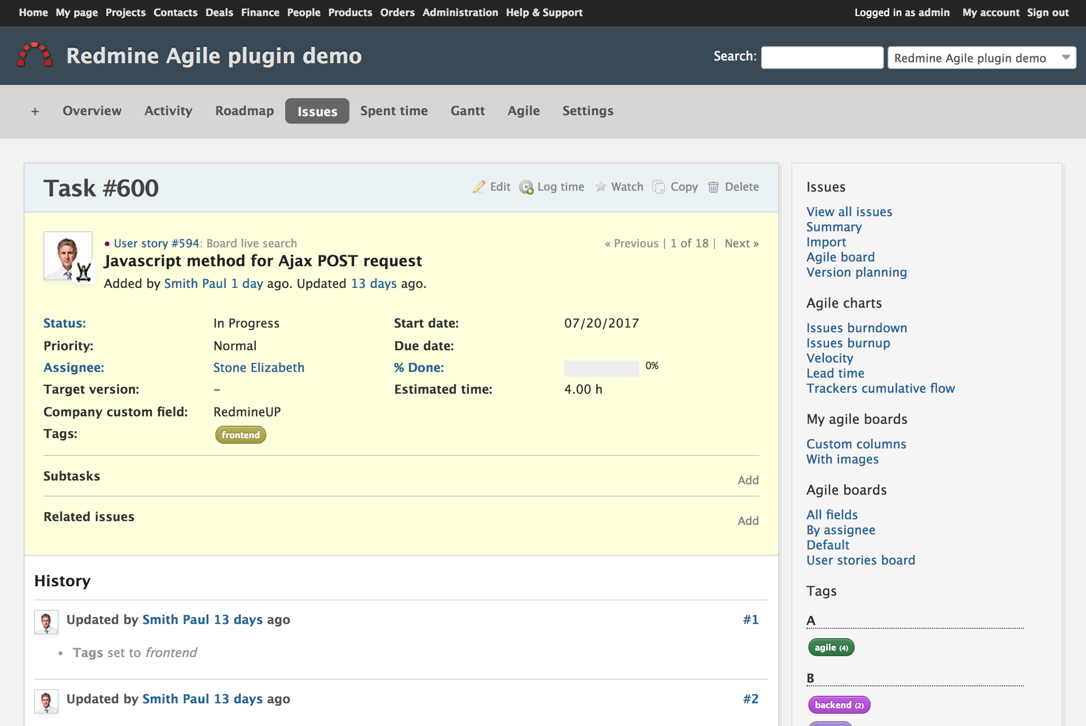Switch to the Spent time tab
This screenshot has height=726, width=1086.
click(394, 111)
